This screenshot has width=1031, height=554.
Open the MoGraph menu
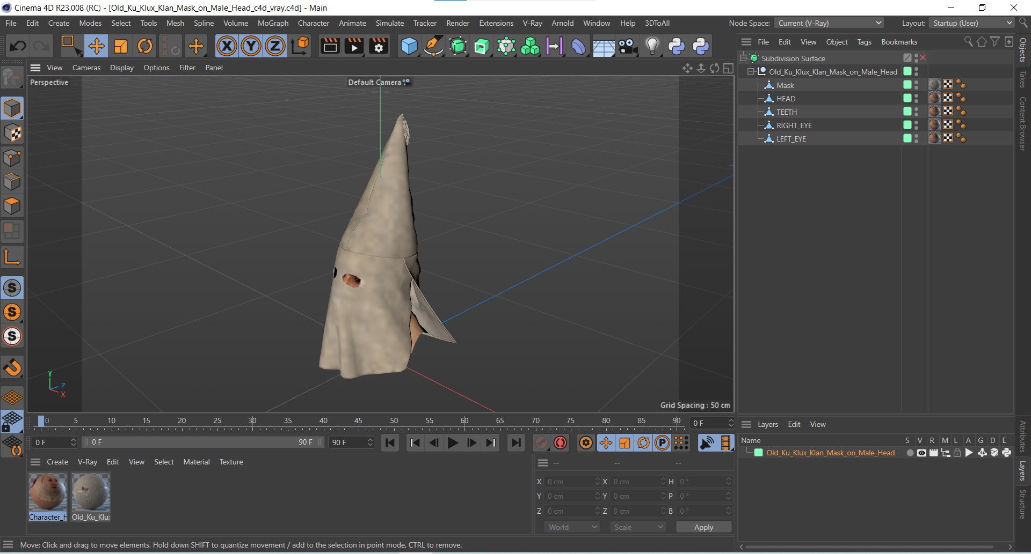point(273,23)
